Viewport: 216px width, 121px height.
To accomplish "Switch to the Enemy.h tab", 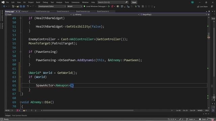I will [x=25, y=11].
